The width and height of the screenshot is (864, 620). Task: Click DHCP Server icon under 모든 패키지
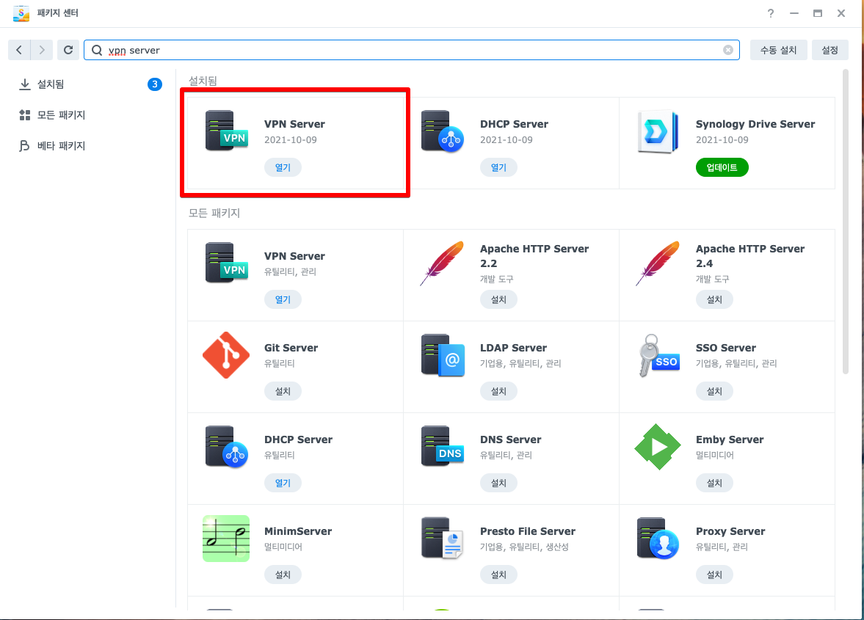[x=227, y=447]
